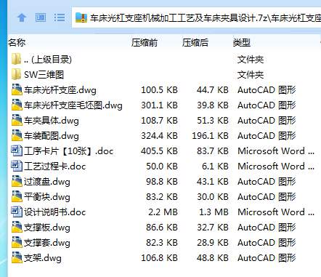Select the 车装配图.dwg file icon
Screen dimensions: 321x277
(17, 135)
